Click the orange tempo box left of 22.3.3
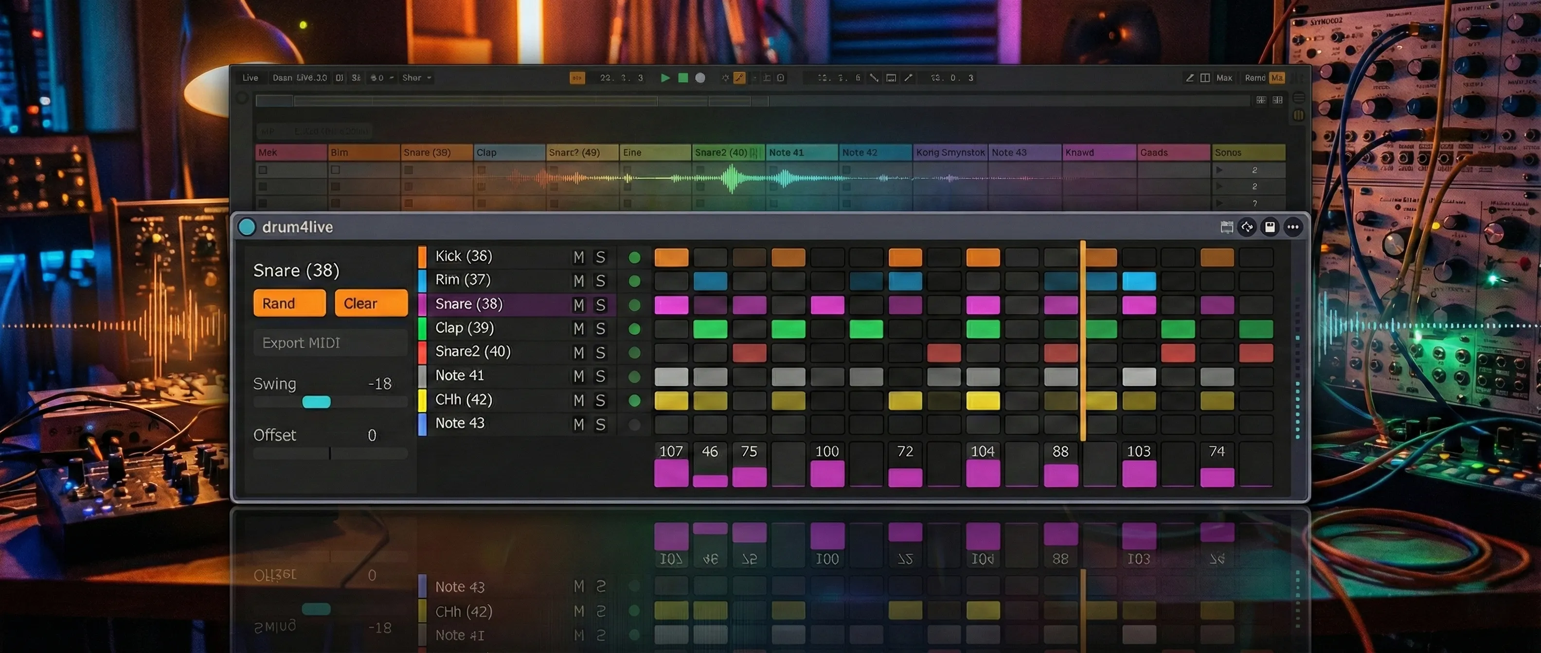 (577, 78)
